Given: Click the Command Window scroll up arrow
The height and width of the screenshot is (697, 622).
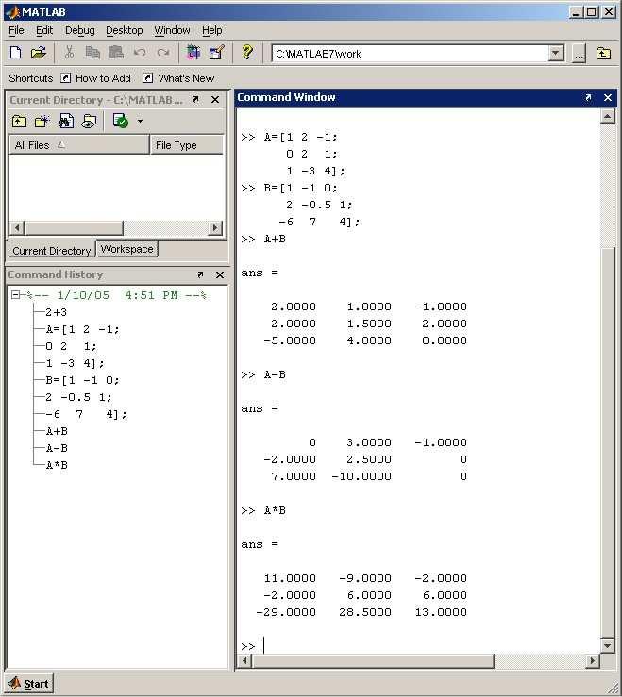Looking at the screenshot, I should [607, 117].
